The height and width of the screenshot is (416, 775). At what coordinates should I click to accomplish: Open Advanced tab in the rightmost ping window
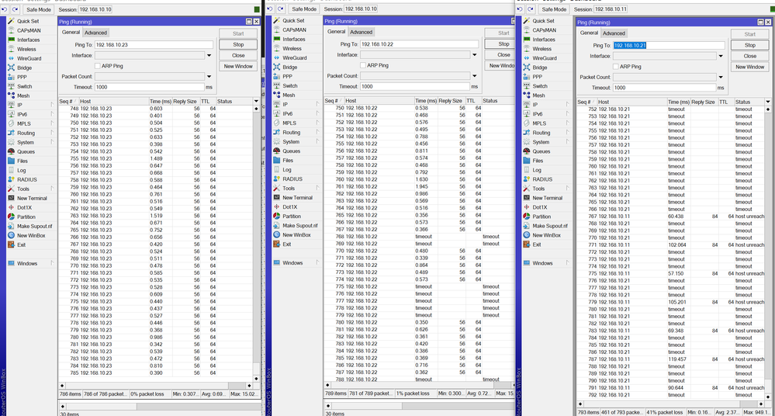click(x=614, y=33)
